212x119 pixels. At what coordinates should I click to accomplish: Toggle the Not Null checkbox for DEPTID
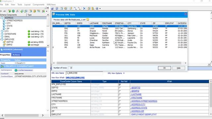(120, 88)
